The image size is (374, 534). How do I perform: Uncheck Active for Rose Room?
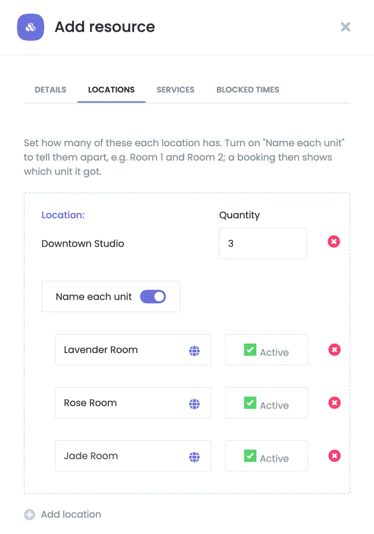pos(250,403)
